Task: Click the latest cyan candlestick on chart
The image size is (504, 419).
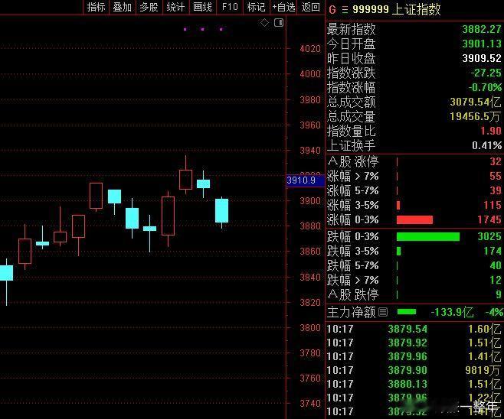Action: click(x=222, y=211)
